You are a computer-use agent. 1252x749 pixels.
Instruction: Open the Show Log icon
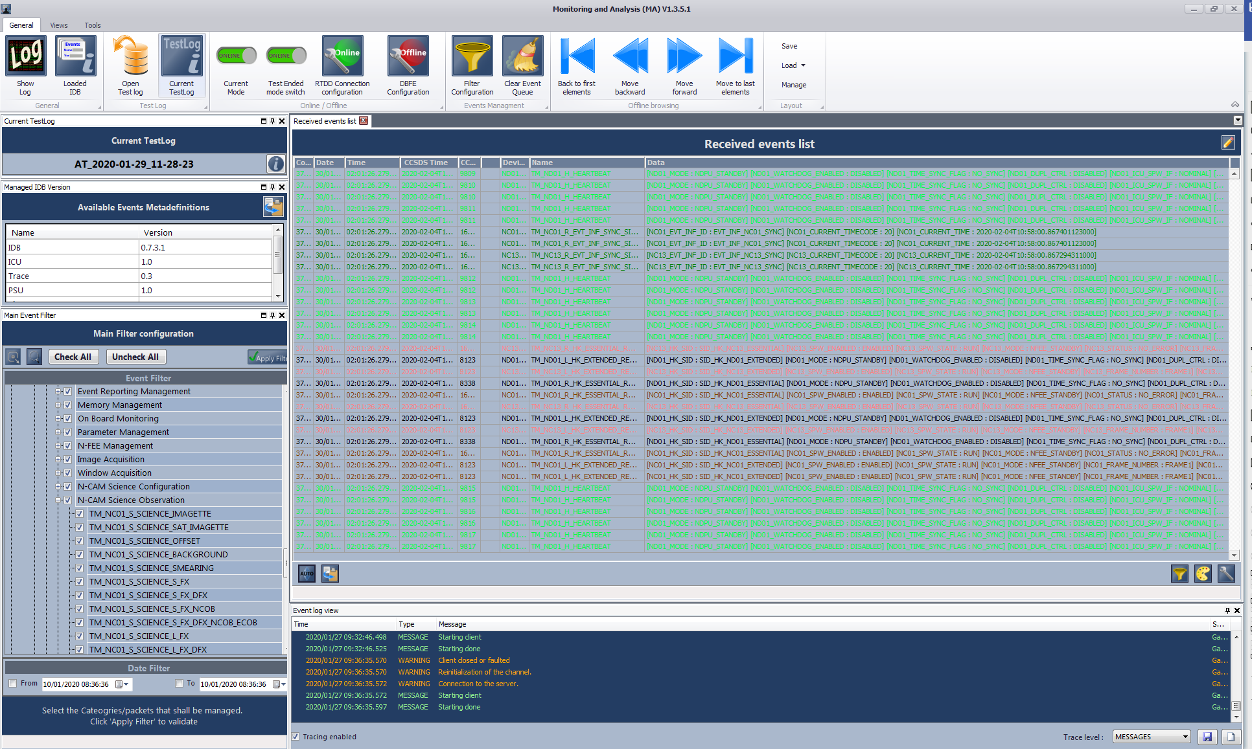pyautogui.click(x=25, y=57)
